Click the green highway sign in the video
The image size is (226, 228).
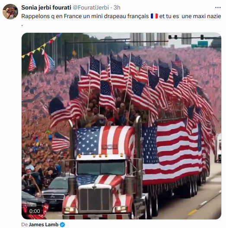click(x=203, y=44)
